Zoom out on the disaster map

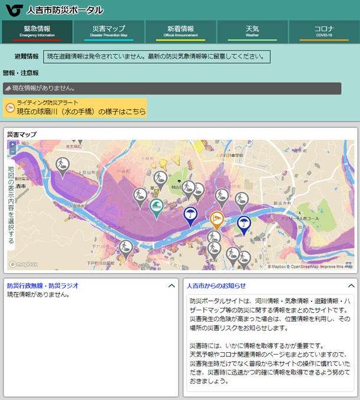click(12, 153)
